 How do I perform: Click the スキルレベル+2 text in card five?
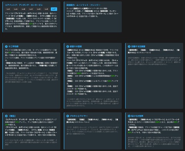pos(83,122)
